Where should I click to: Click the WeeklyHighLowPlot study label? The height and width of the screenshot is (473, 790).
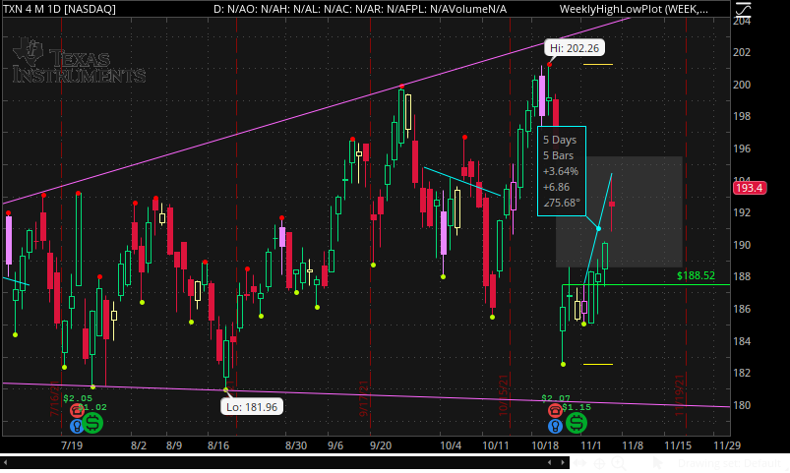634,9
